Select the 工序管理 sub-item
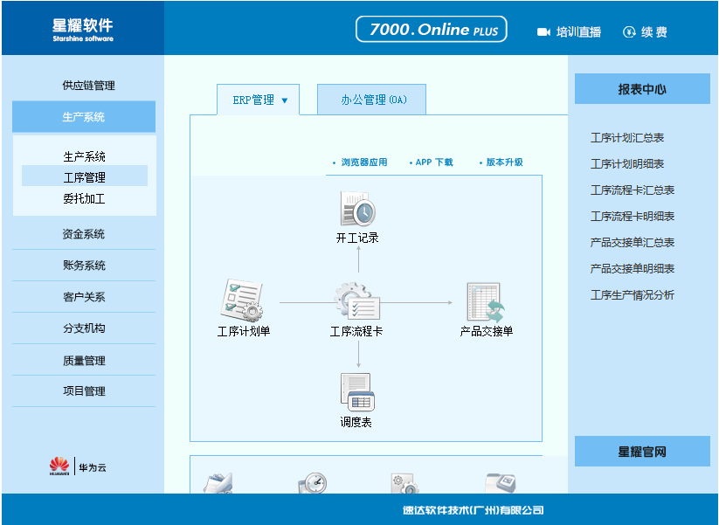The width and height of the screenshot is (719, 525). pyautogui.click(x=85, y=176)
